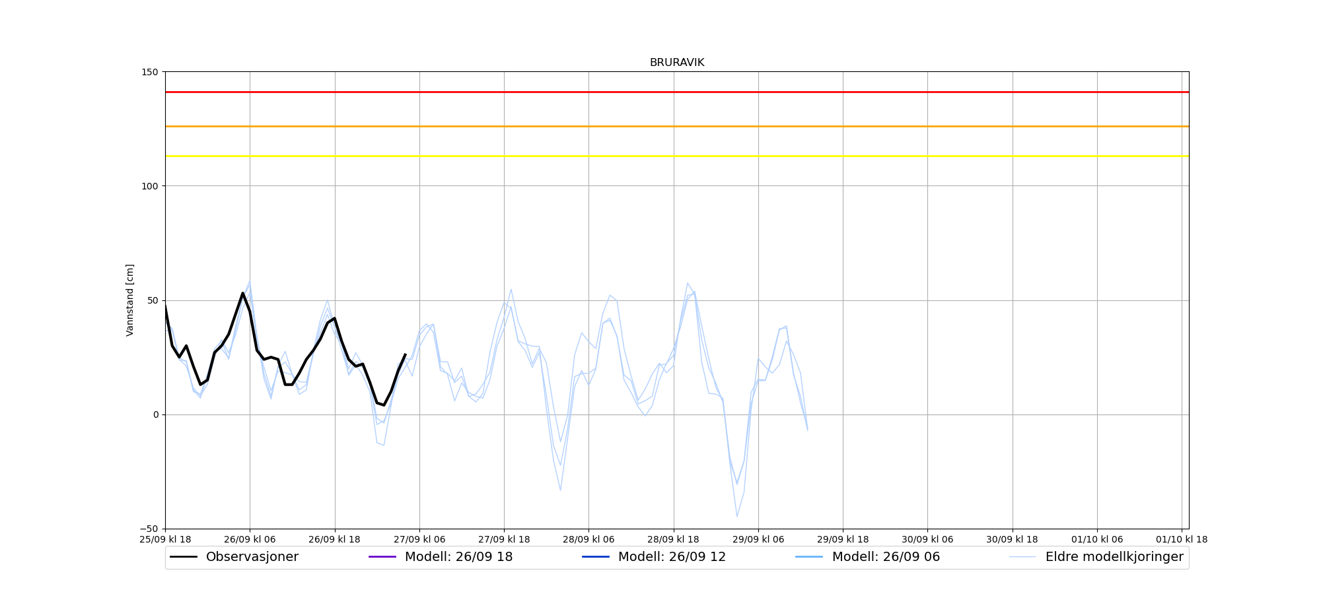Click the pale Eldre modellkjoringer legend line sample
This screenshot has width=1321, height=594.
pyautogui.click(x=1023, y=557)
